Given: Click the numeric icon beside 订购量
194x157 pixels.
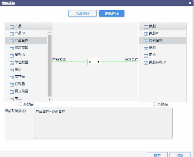Looking at the screenshot, I should pos(12,85).
